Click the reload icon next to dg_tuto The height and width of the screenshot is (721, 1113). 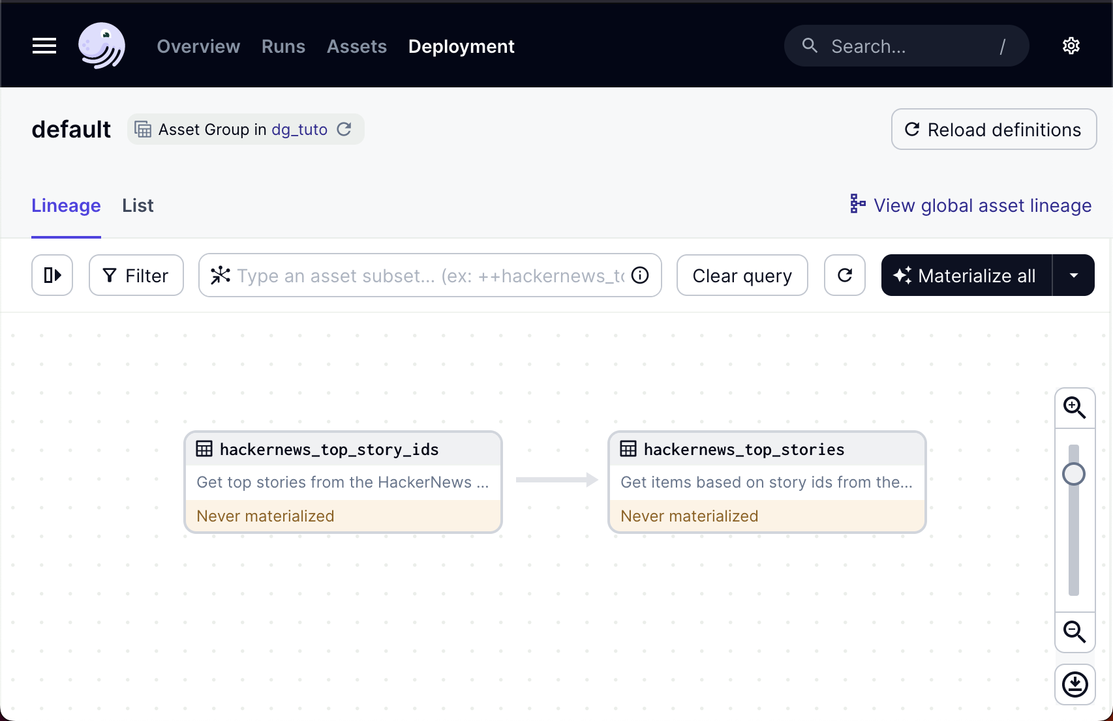click(344, 129)
